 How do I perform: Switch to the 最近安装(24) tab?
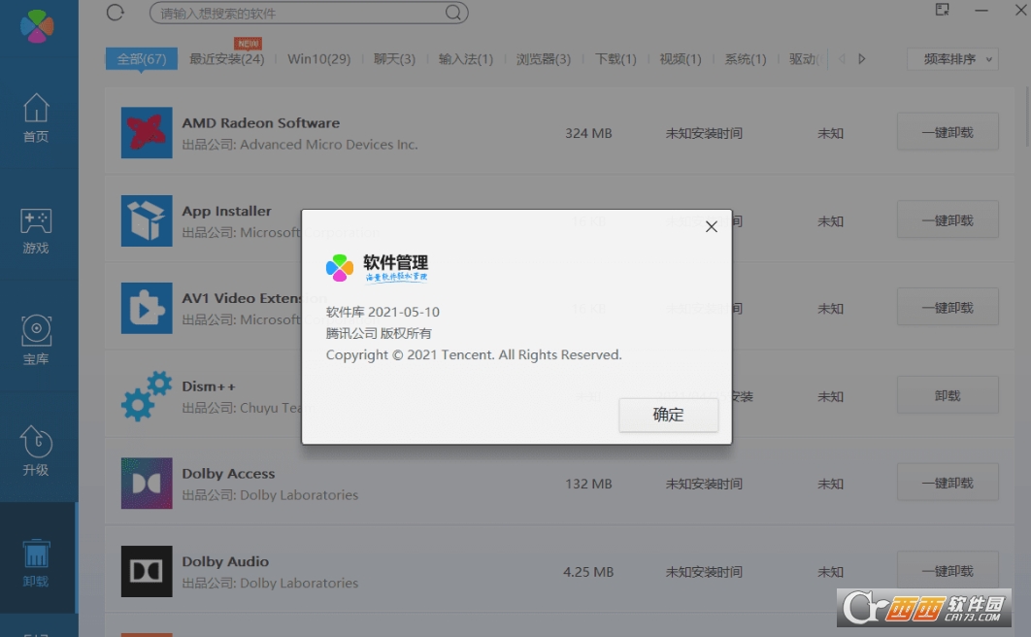tap(227, 59)
